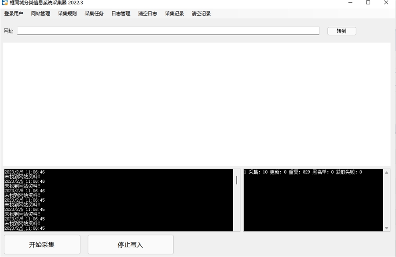Click the first 未找到网站资料! log line

point(22,177)
